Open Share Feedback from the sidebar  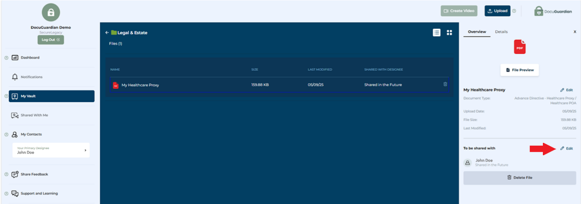pos(34,175)
